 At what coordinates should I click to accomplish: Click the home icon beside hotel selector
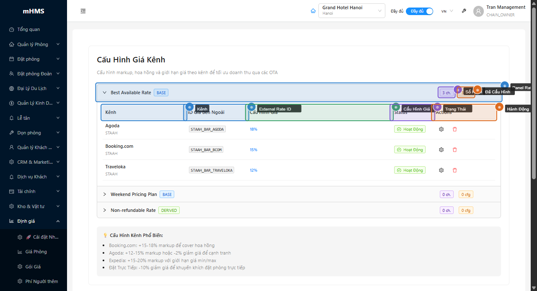[x=313, y=11]
